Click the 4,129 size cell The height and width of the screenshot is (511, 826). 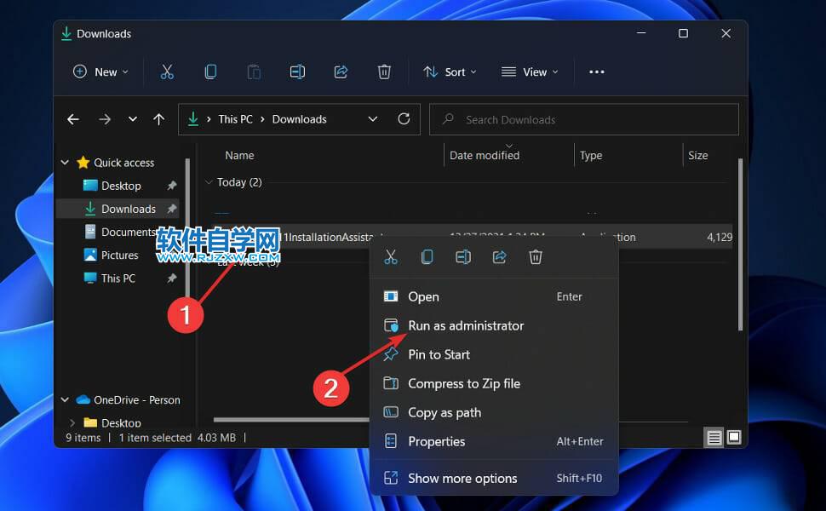click(x=719, y=237)
